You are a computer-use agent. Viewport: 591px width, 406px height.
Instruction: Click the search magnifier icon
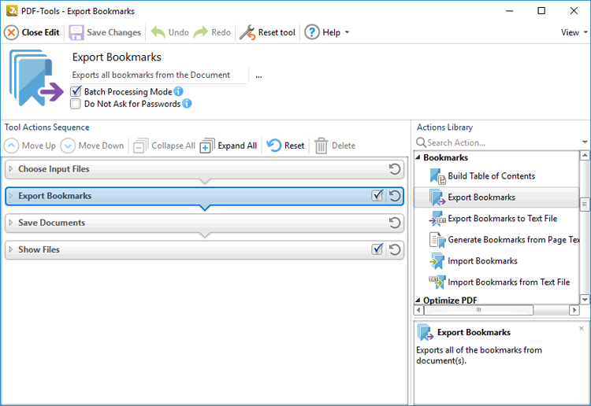(x=421, y=142)
